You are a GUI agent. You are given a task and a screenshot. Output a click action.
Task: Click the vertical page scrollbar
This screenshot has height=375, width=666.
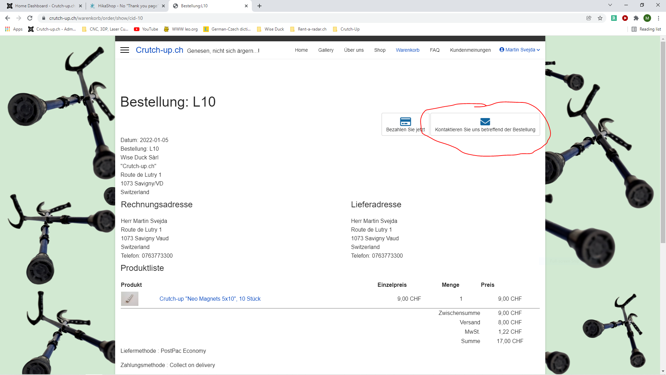click(663, 139)
